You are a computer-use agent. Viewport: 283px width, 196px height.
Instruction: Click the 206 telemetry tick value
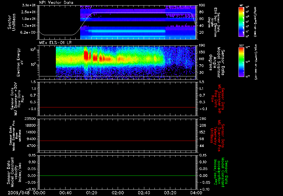point(203,125)
